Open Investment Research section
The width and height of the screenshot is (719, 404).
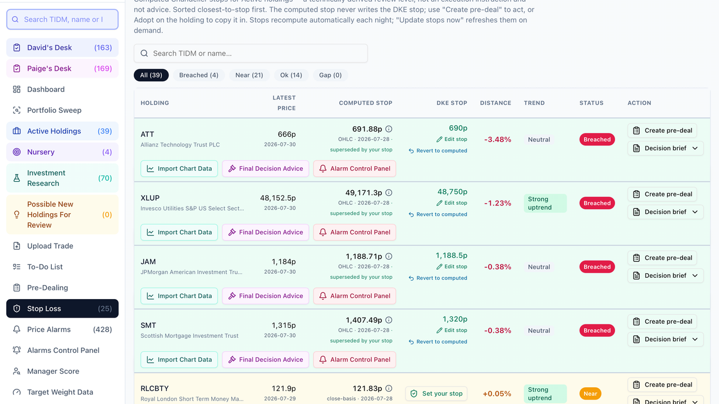coord(62,178)
